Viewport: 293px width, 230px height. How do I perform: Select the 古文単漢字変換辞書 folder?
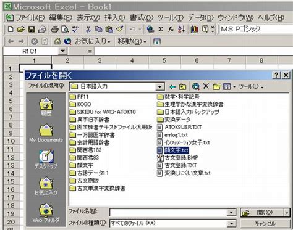[98, 188]
